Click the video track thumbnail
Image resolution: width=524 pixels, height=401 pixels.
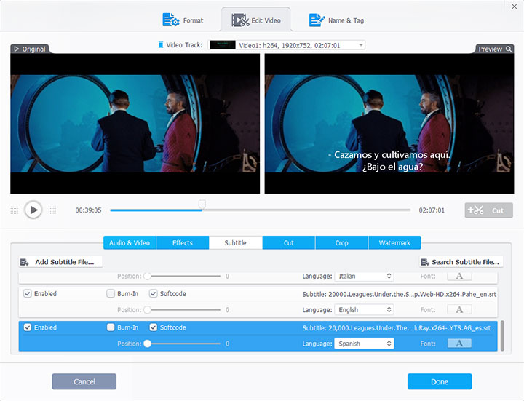[x=223, y=45]
